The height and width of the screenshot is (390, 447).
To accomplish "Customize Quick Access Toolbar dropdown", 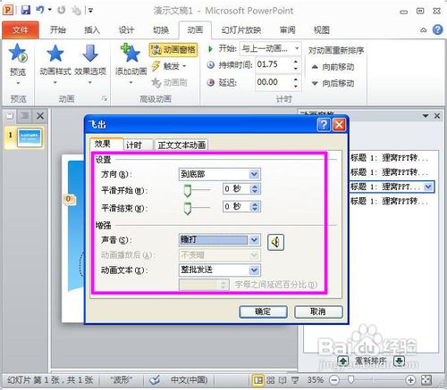I will [x=89, y=11].
